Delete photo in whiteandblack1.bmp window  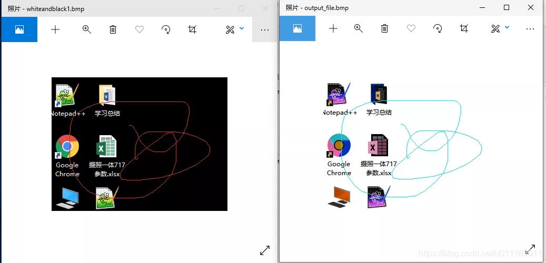click(113, 29)
